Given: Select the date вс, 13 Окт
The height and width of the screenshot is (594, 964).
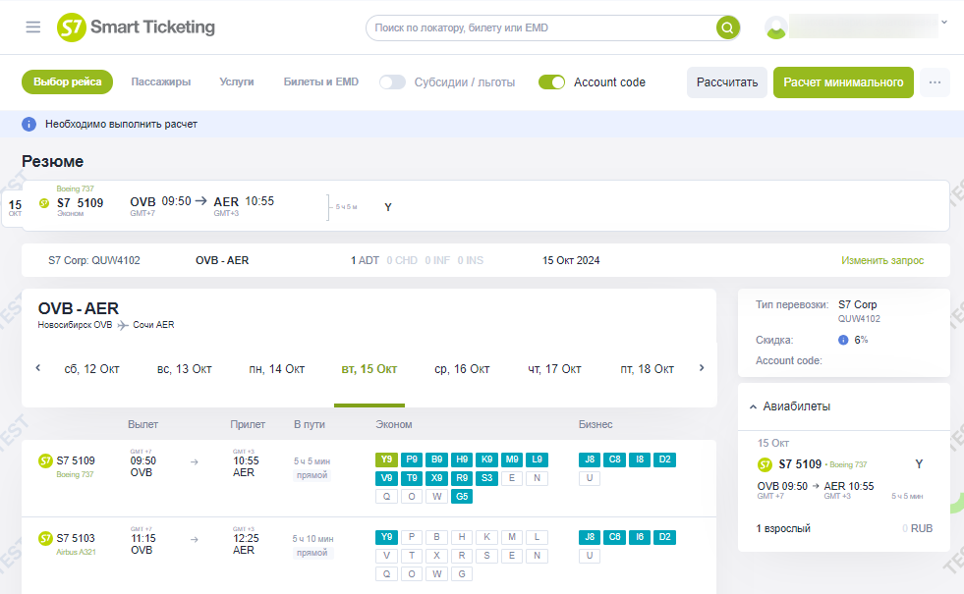Looking at the screenshot, I should coord(185,369).
